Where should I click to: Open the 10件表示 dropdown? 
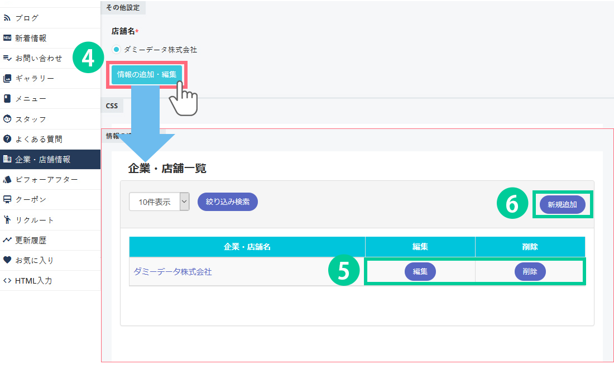(x=155, y=202)
